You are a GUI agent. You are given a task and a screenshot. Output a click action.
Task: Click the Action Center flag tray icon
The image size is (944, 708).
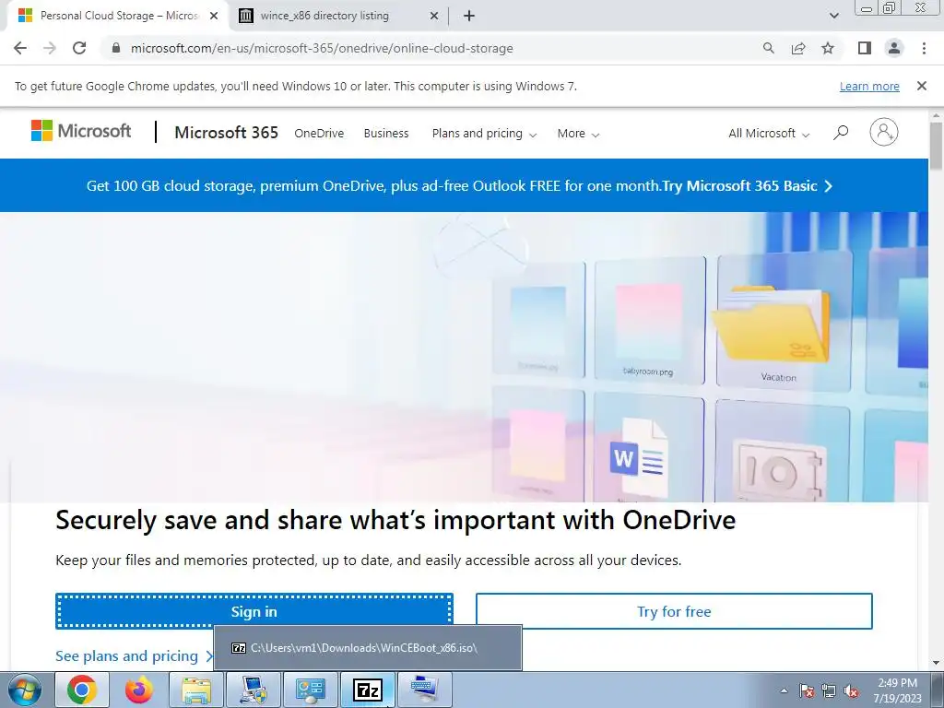pos(807,690)
